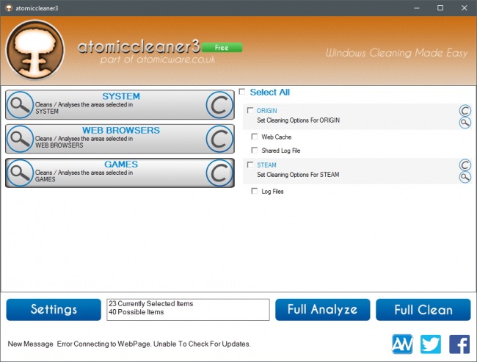The height and width of the screenshot is (362, 477).
Task: Click the WEB BROWSERS clean C icon
Action: coord(219,139)
